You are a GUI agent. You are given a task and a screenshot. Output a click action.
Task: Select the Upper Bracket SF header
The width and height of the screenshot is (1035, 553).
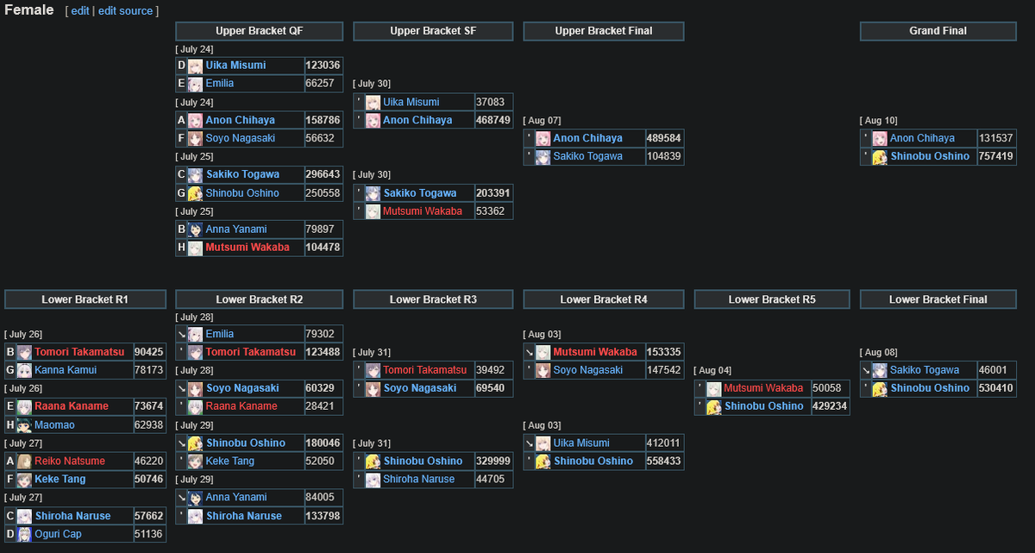(x=433, y=31)
